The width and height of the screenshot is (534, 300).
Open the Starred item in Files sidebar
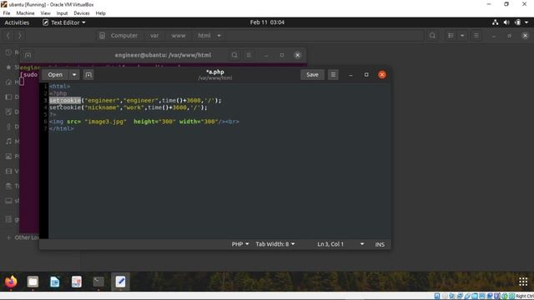point(12,67)
